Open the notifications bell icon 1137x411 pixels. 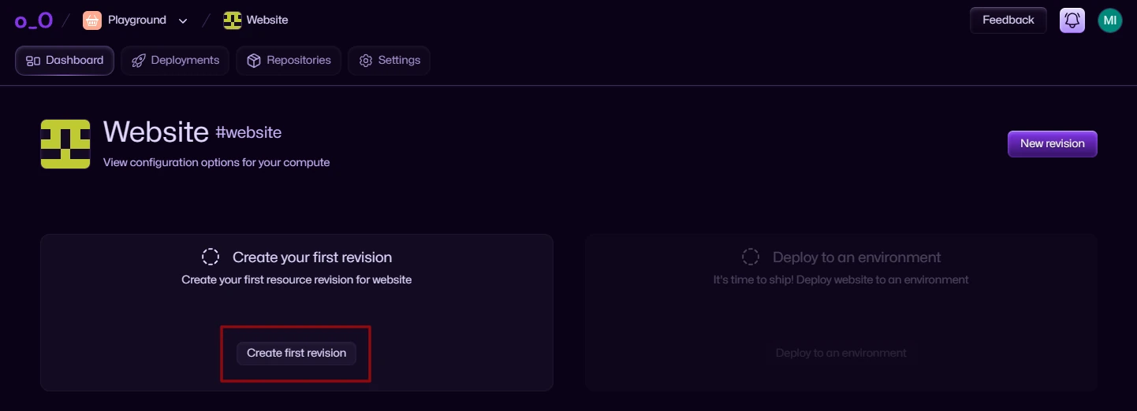pyautogui.click(x=1072, y=20)
